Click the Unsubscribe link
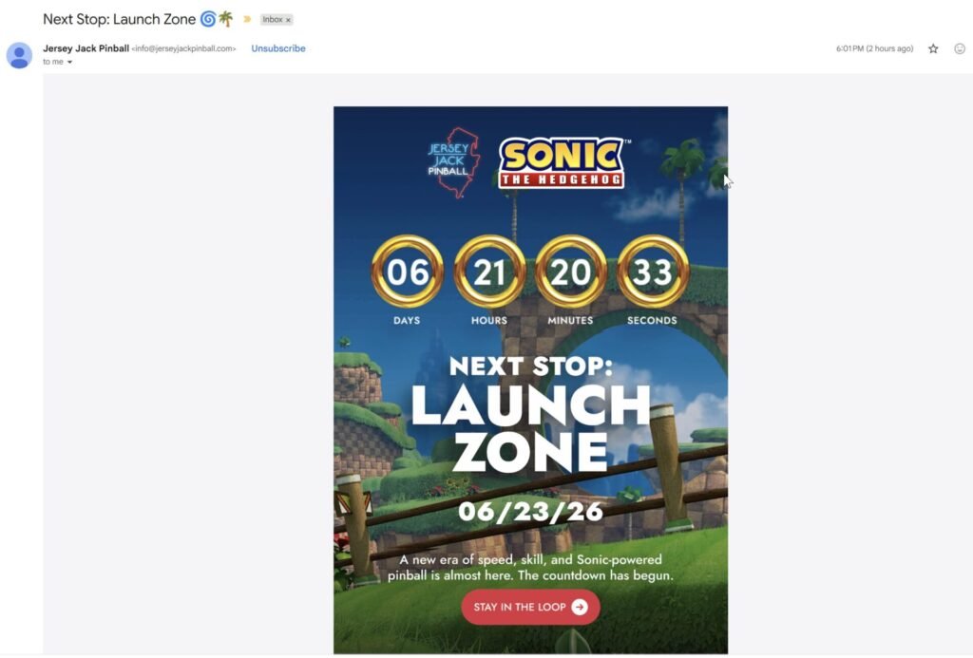The height and width of the screenshot is (658, 973). click(x=278, y=48)
